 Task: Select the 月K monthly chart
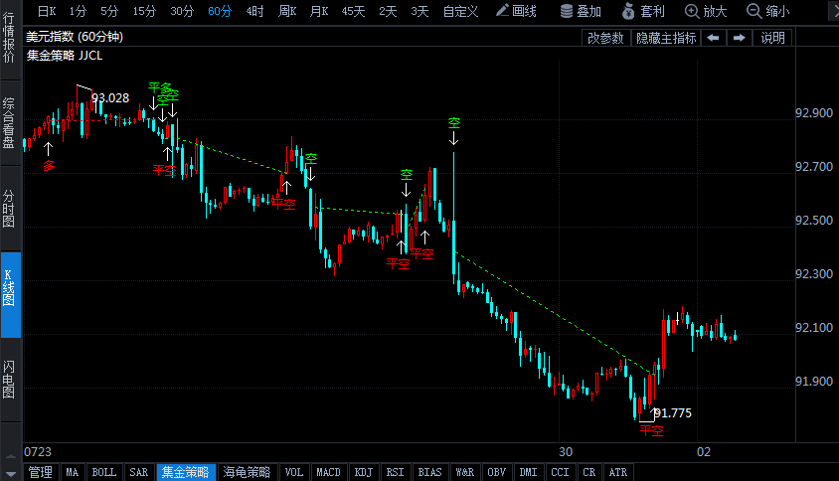(x=319, y=11)
